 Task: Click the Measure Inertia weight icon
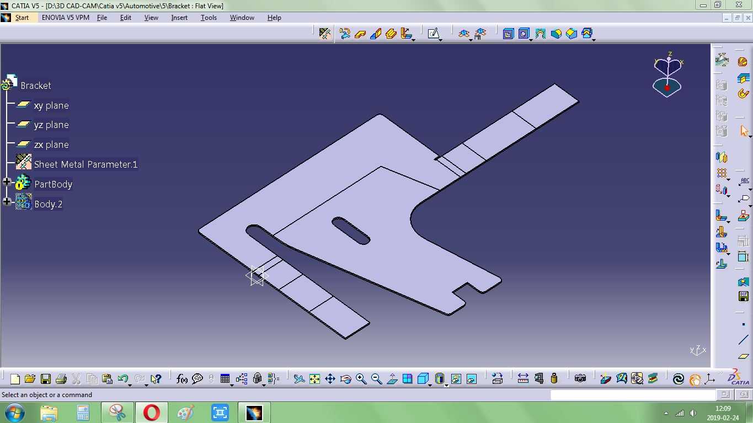[x=554, y=379]
